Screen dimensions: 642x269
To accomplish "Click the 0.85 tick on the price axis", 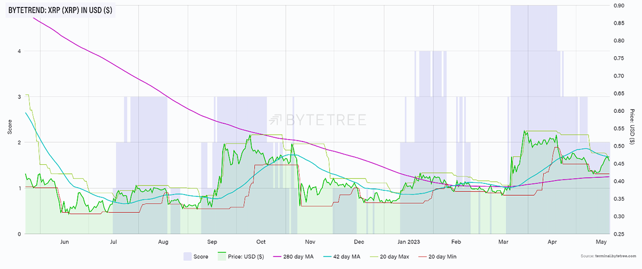I will pyautogui.click(x=618, y=23).
